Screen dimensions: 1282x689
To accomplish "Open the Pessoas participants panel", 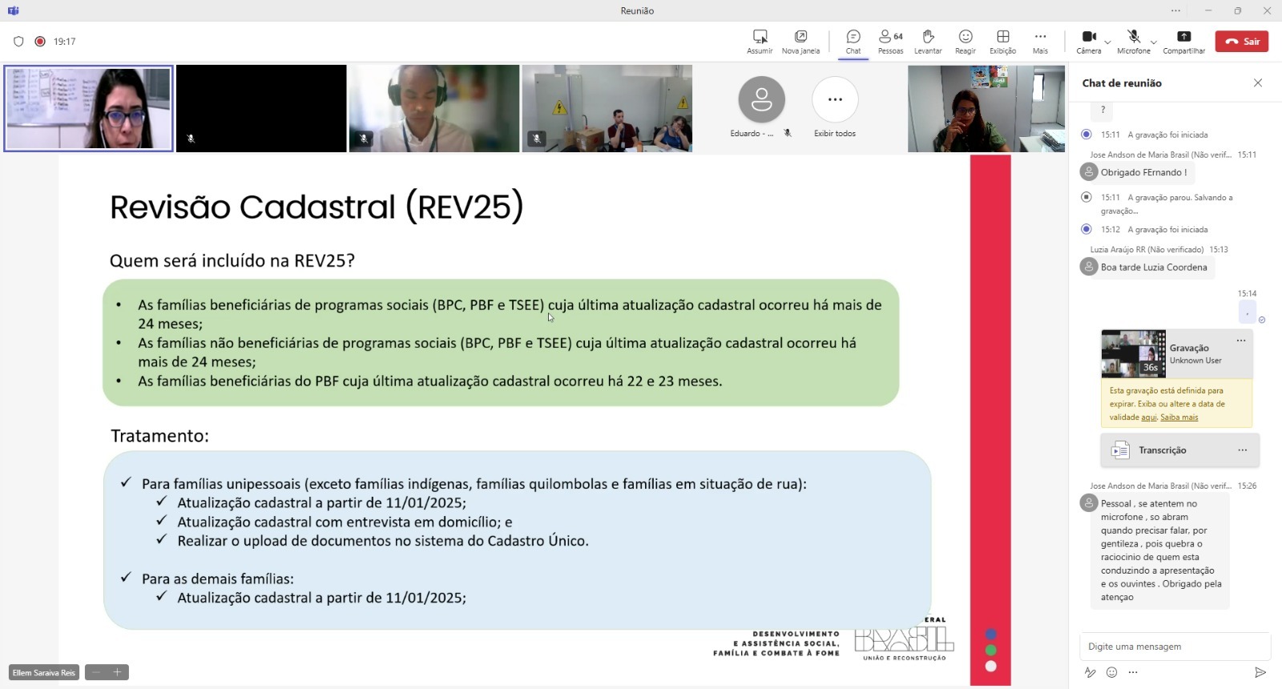I will (889, 41).
